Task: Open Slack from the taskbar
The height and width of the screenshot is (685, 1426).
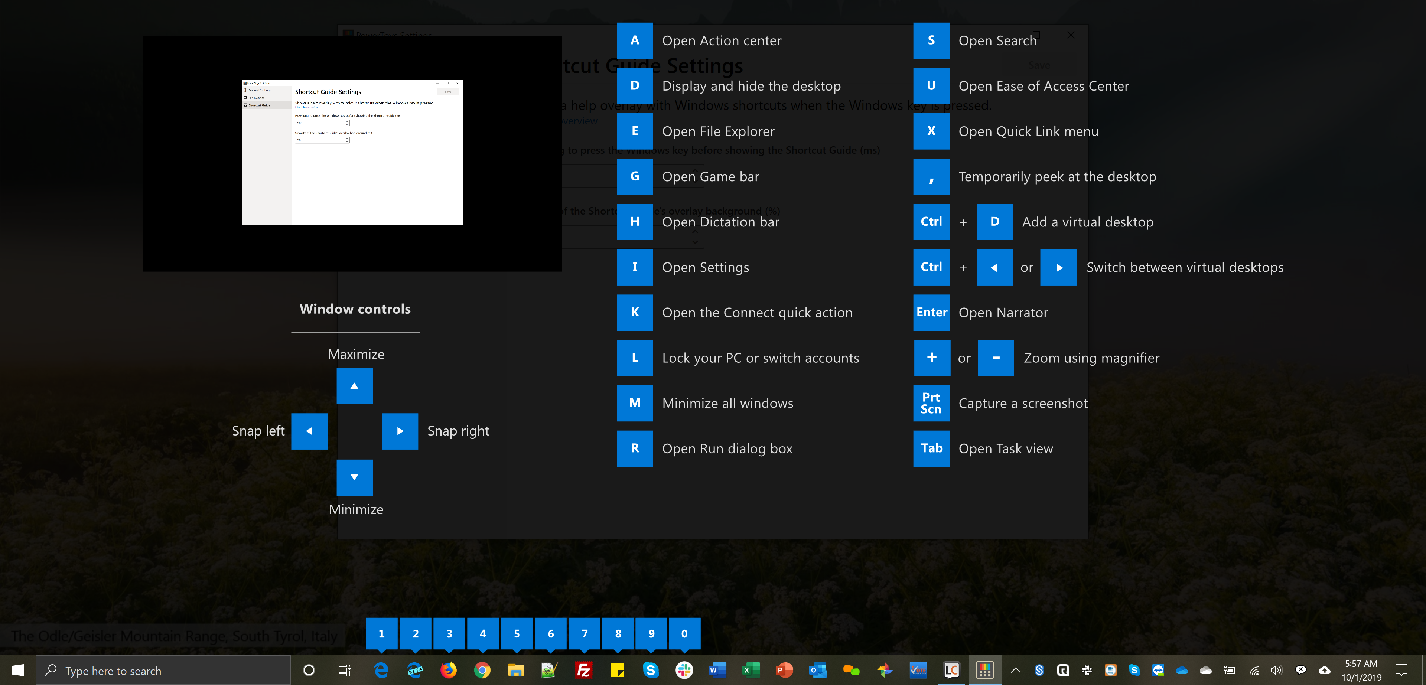Action: [684, 671]
